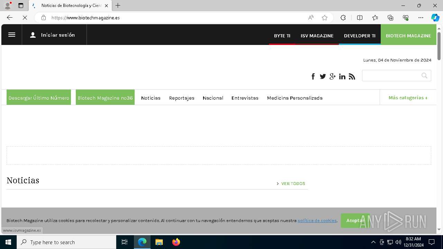This screenshot has height=249, width=443.
Task: Click the Noticias section heading
Action: coord(23,180)
